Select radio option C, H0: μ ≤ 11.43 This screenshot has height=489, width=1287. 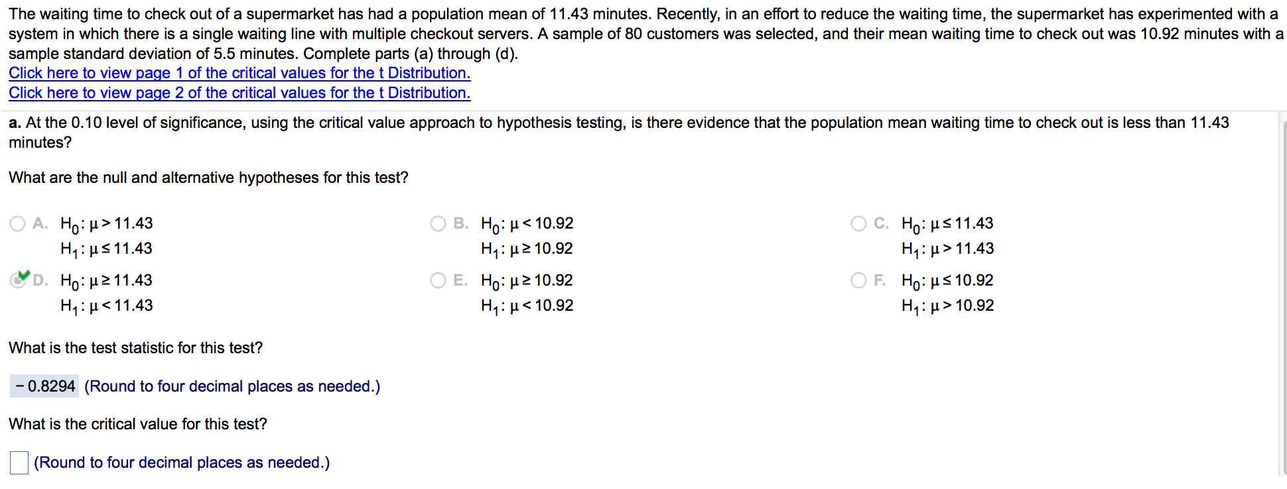tap(858, 224)
